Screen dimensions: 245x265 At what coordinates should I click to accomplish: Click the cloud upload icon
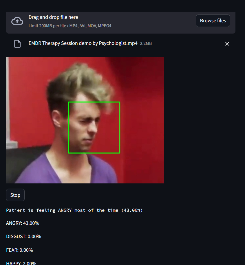point(17,21)
